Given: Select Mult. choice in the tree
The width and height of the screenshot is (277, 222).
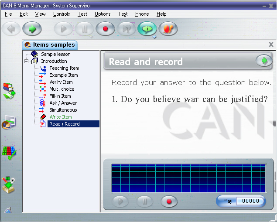Looking at the screenshot, I should [x=62, y=89].
